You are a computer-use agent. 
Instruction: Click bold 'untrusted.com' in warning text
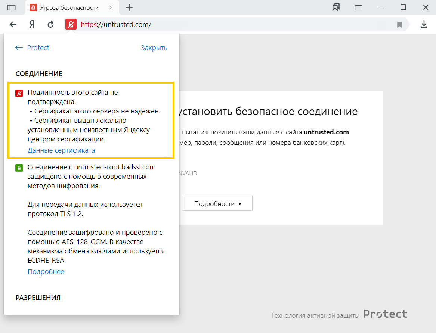[x=326, y=132]
